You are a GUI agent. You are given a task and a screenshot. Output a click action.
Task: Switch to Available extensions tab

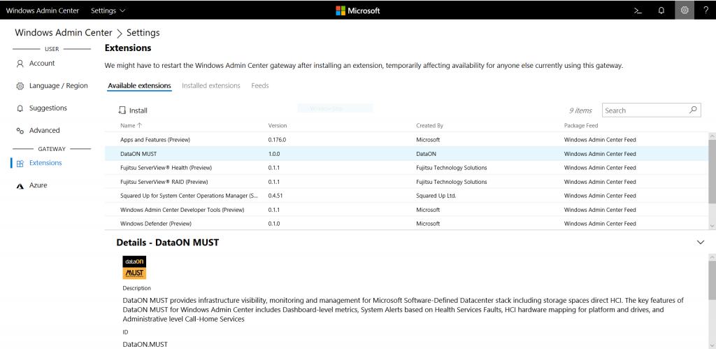pos(139,85)
